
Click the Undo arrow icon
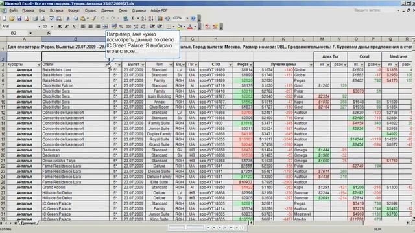pyautogui.click(x=102, y=18)
